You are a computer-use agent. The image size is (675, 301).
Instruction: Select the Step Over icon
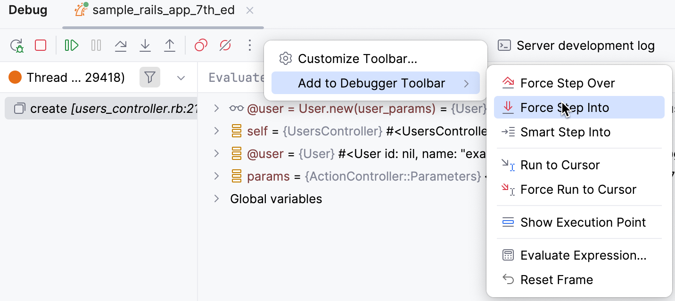tap(121, 45)
